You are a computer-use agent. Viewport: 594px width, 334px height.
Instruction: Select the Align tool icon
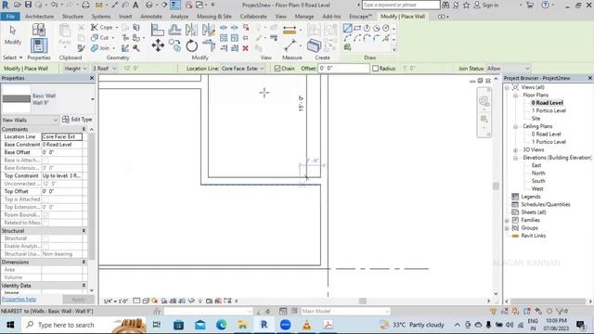coord(157,30)
